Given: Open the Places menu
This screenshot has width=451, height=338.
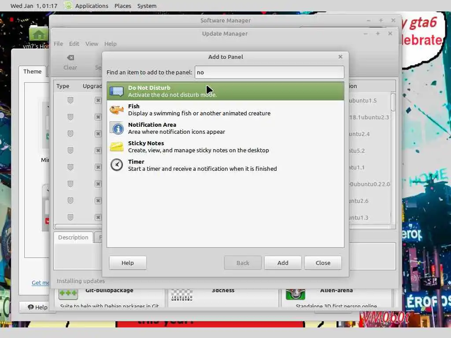Looking at the screenshot, I should click(123, 6).
